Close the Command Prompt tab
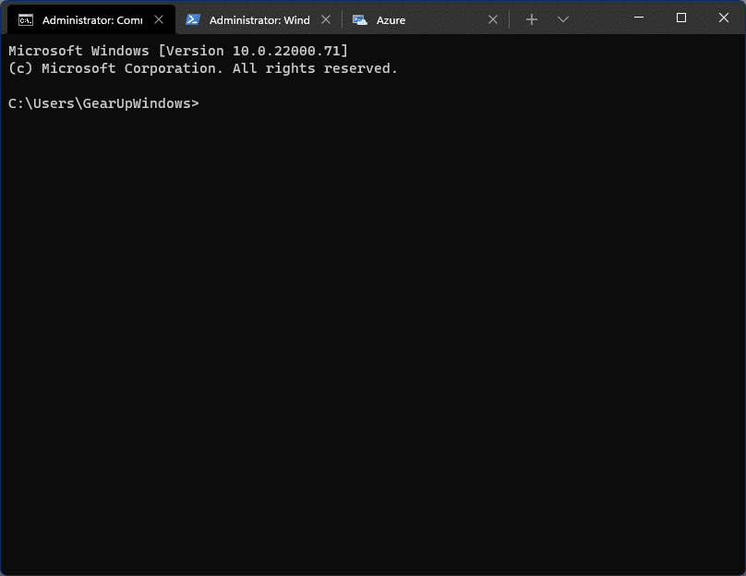 (x=159, y=19)
